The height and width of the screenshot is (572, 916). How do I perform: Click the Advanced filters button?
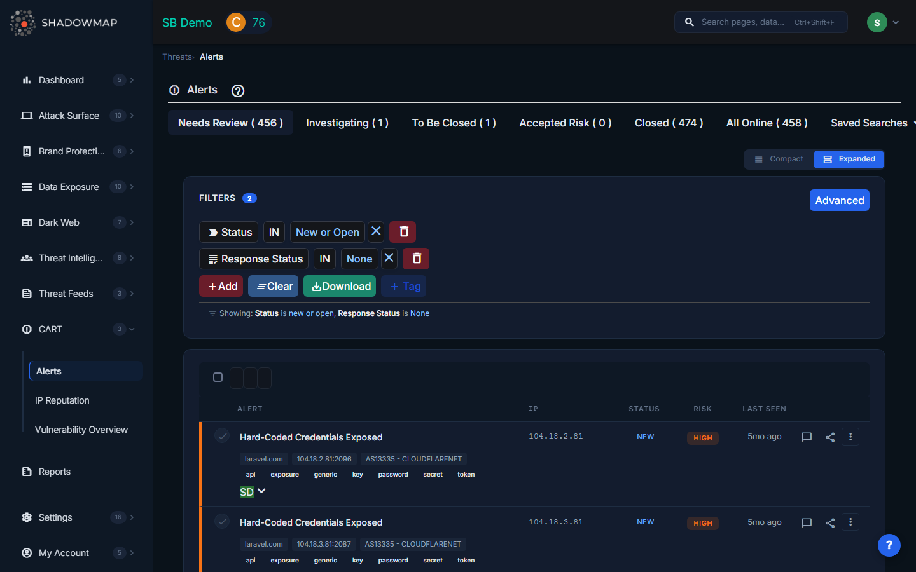click(839, 200)
